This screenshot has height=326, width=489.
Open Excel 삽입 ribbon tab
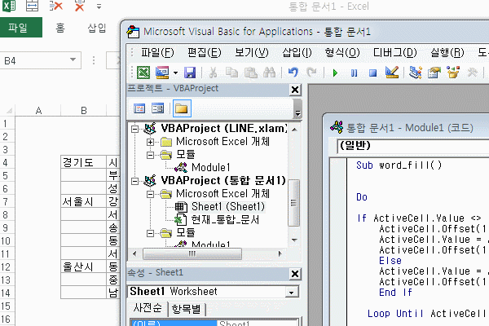tap(97, 28)
